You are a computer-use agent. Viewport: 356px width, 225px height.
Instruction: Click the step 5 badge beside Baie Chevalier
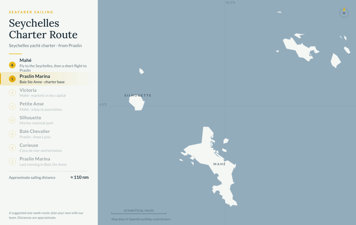tap(12, 134)
